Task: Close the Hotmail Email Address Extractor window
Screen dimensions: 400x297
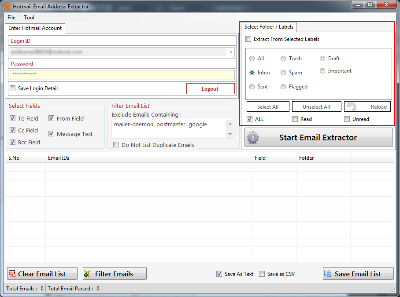Action: 386,4
